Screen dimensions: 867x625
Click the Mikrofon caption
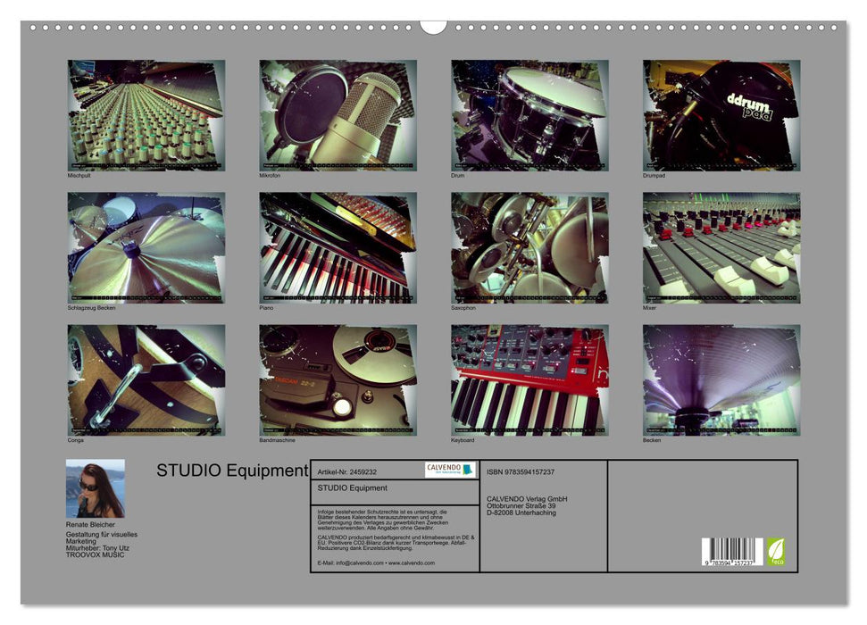click(x=270, y=175)
